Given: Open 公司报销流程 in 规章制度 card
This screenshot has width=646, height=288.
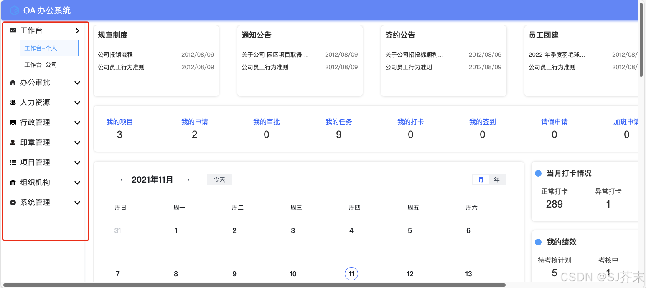Looking at the screenshot, I should tap(115, 55).
